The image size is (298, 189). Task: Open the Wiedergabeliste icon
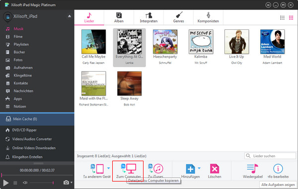click(x=253, y=169)
